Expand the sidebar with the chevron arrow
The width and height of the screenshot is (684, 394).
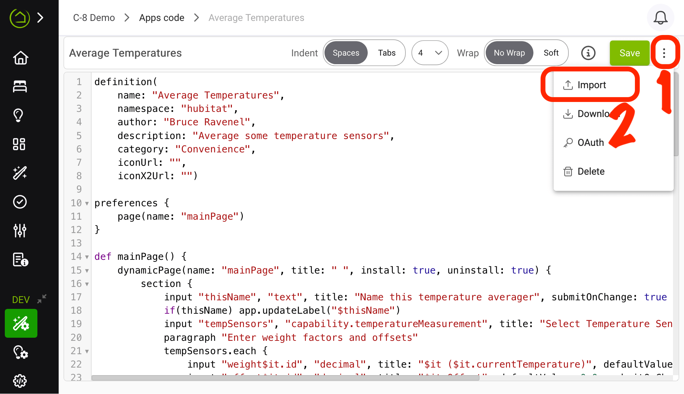point(40,18)
